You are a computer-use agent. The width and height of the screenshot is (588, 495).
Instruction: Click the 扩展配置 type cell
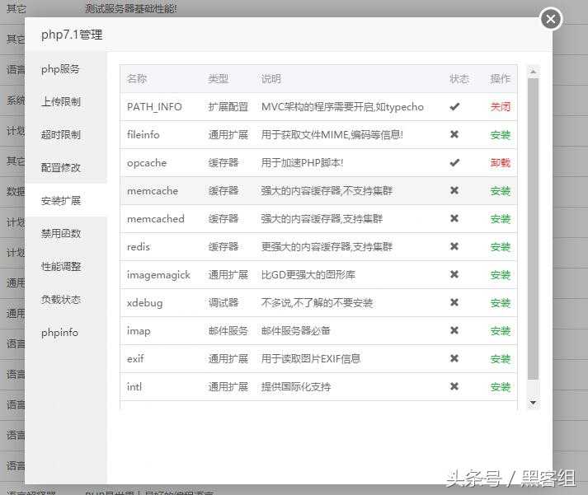pos(228,107)
